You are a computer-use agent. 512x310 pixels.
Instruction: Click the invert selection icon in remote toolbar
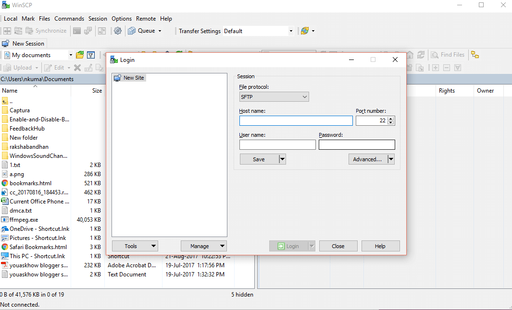pyautogui.click(x=458, y=68)
